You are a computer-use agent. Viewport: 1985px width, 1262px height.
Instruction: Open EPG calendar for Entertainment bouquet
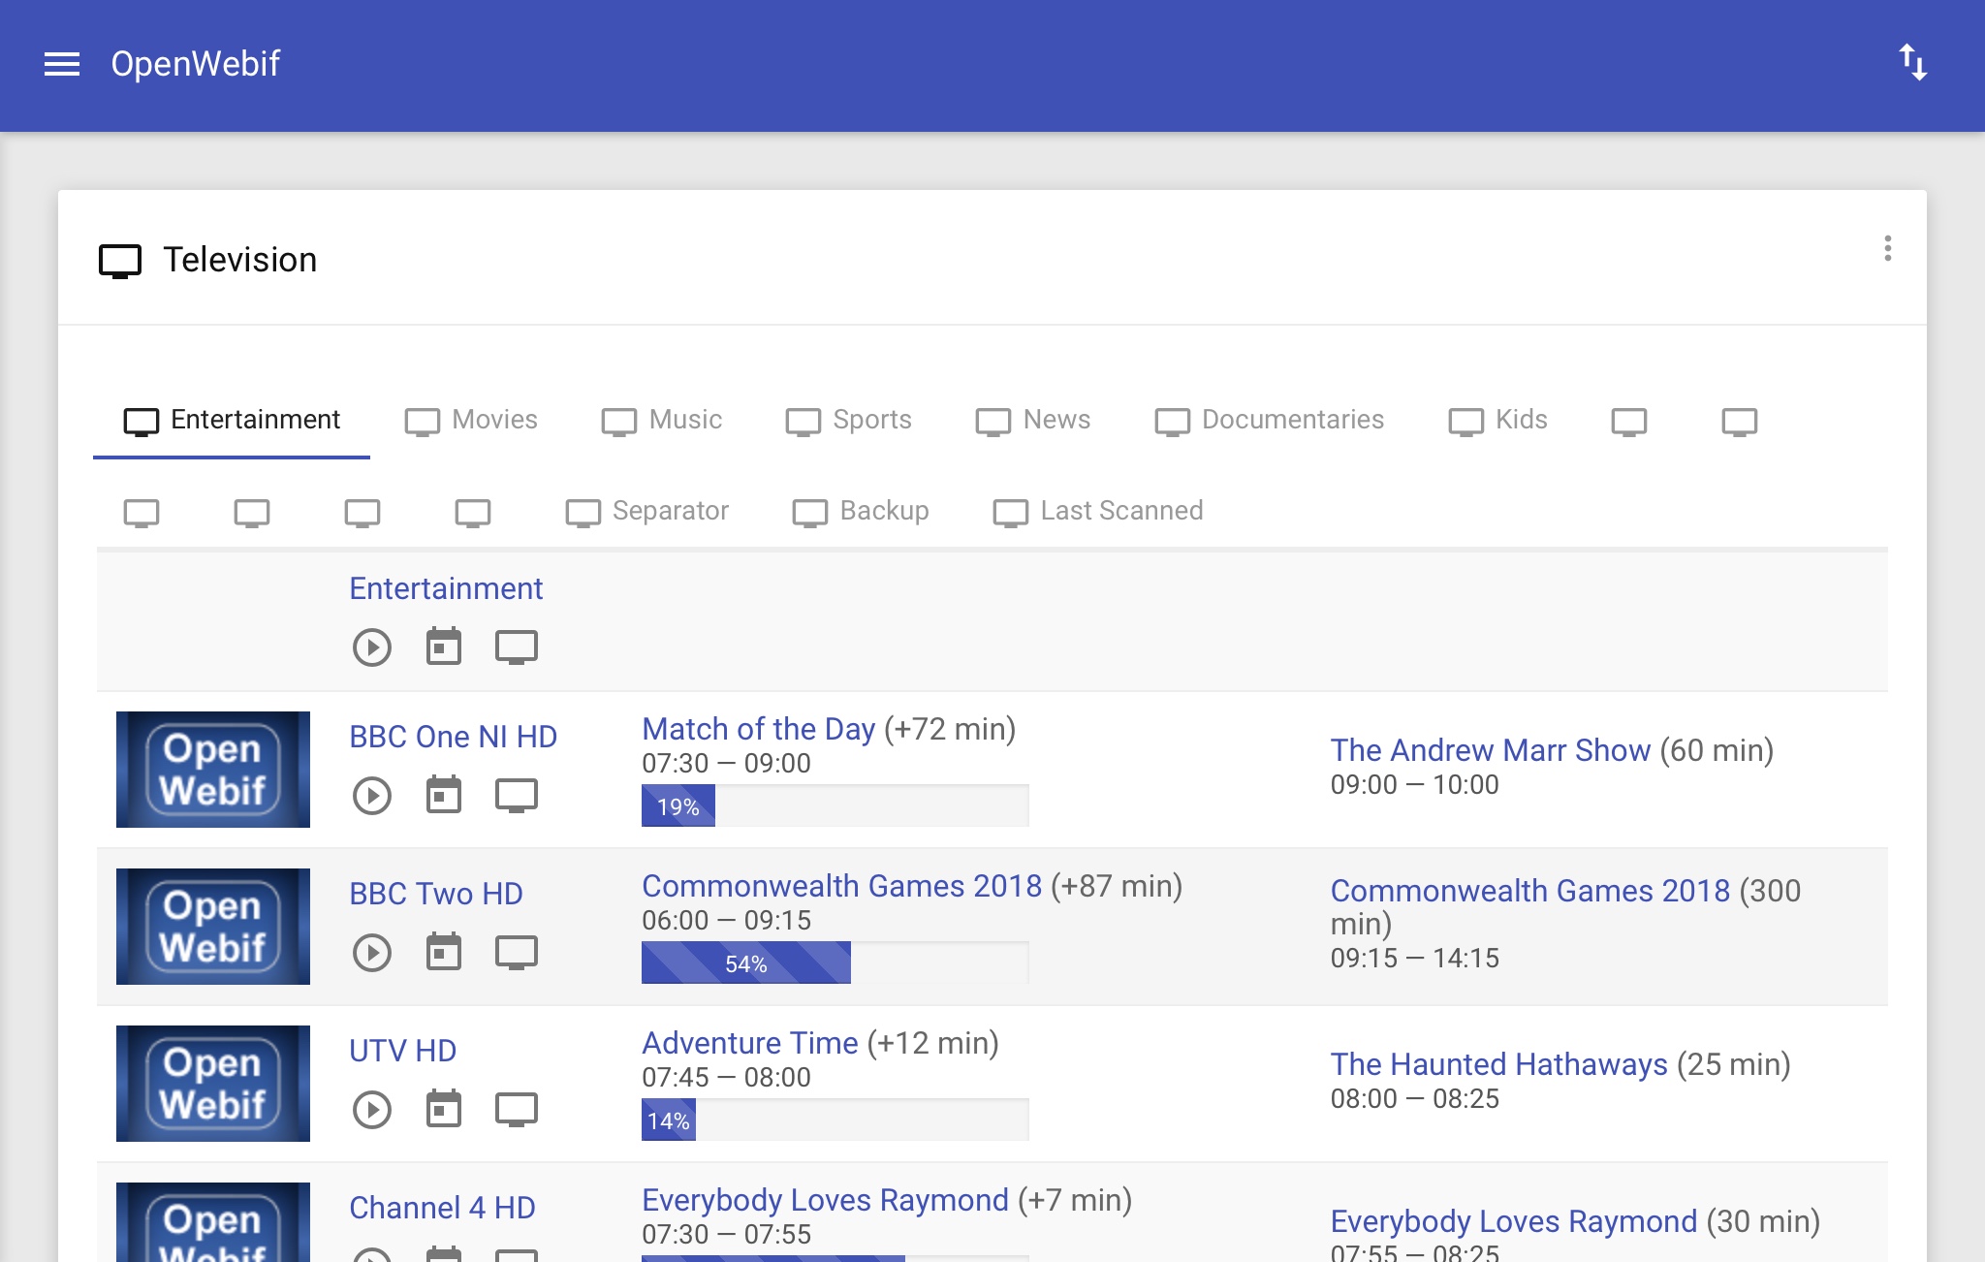(x=444, y=647)
